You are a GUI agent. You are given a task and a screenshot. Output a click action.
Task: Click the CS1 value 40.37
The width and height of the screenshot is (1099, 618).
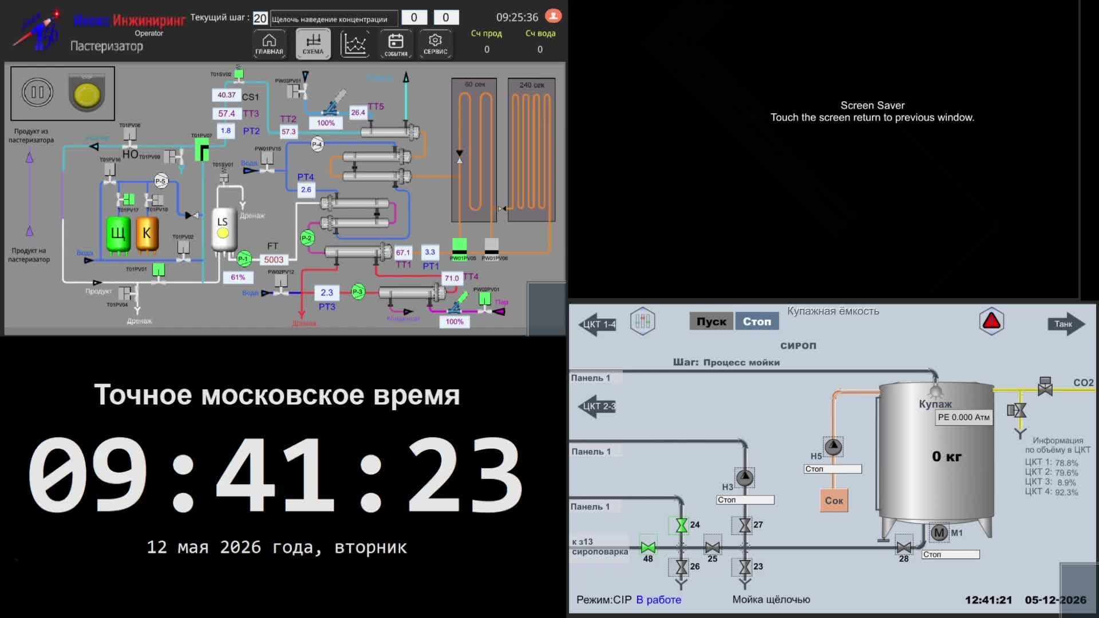[227, 95]
